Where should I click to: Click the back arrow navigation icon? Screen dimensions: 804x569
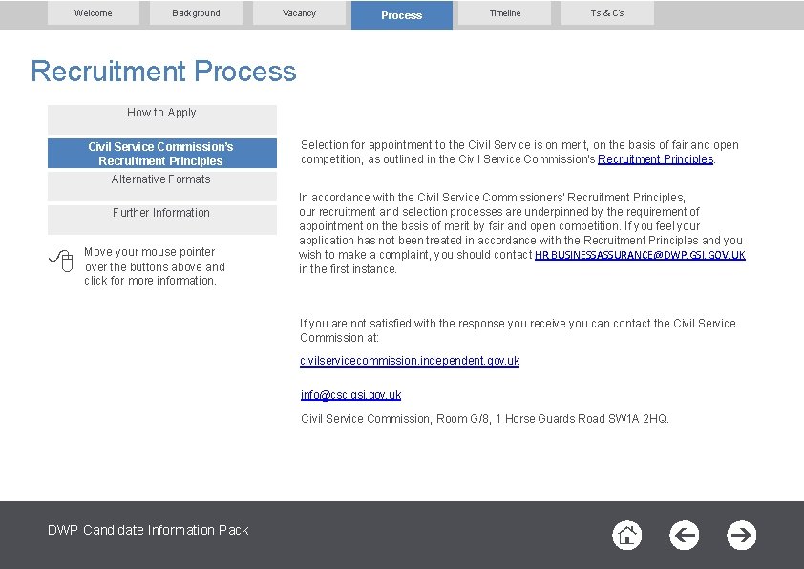coord(684,536)
